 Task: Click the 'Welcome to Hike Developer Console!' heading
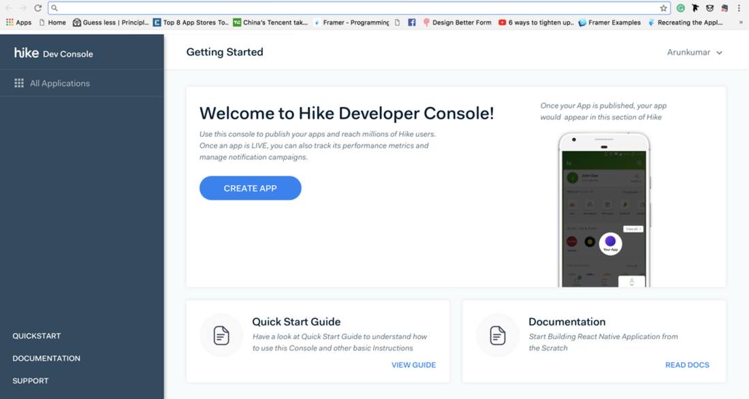(347, 113)
